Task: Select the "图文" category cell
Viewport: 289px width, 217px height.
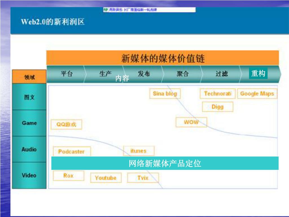Action: coord(29,97)
